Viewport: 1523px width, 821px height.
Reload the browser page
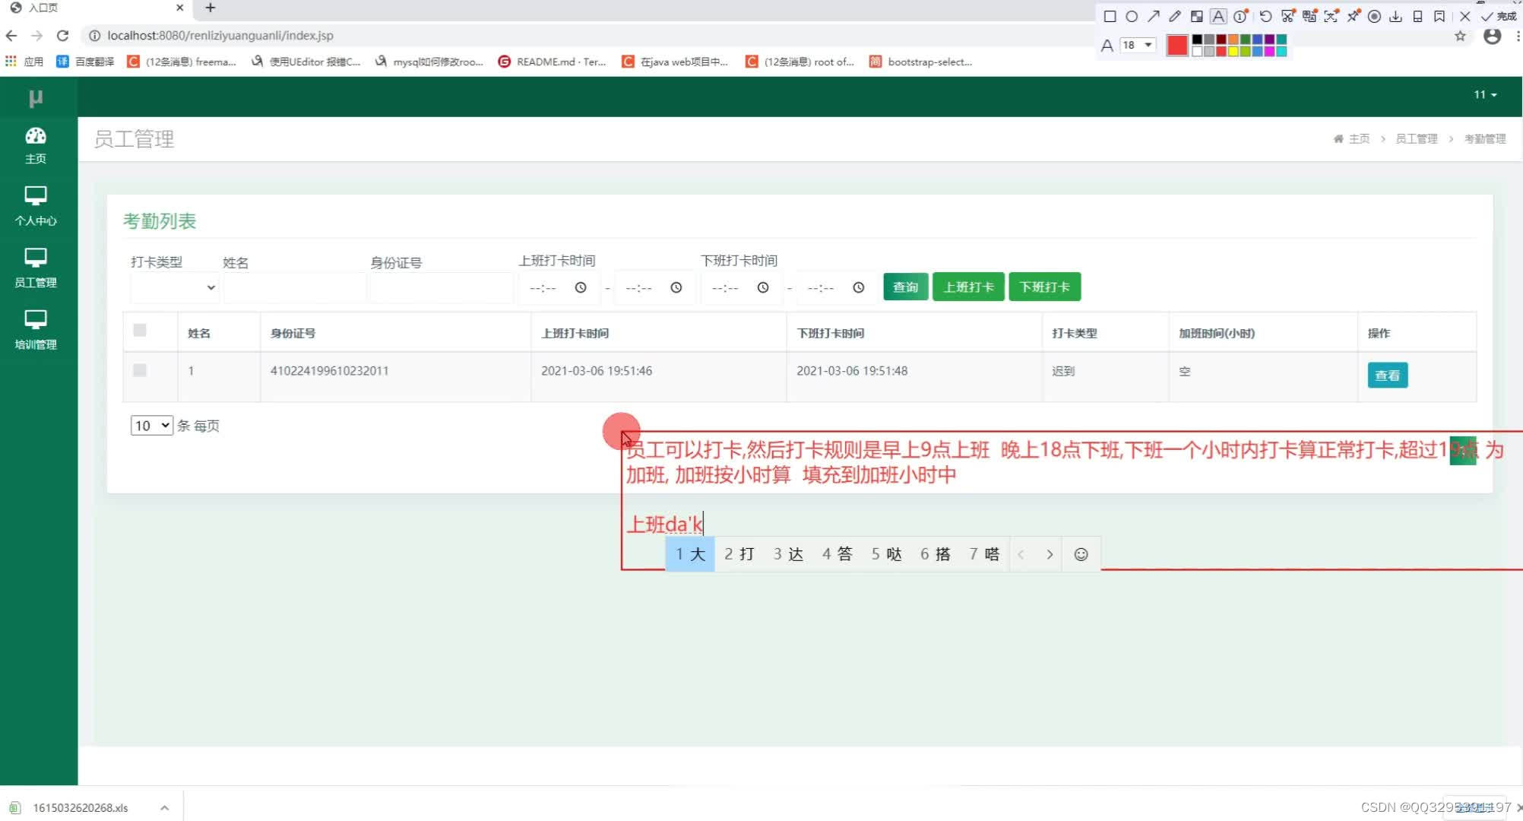tap(63, 36)
